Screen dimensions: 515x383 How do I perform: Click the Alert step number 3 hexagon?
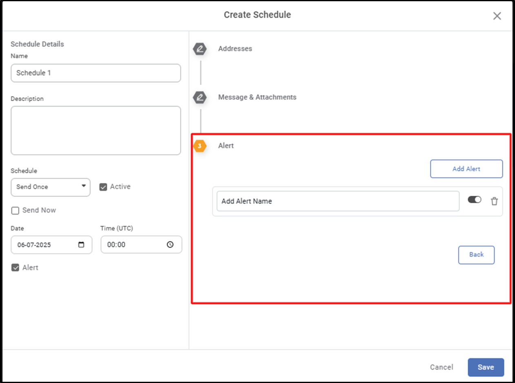coord(200,146)
